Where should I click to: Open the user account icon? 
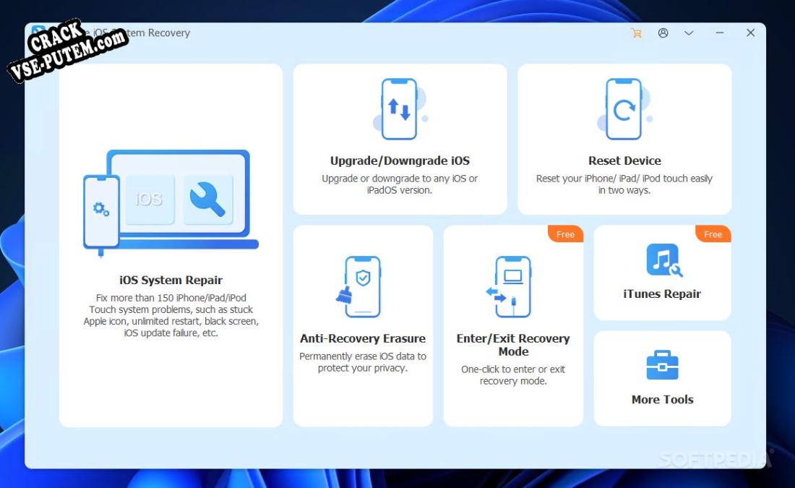click(x=663, y=33)
